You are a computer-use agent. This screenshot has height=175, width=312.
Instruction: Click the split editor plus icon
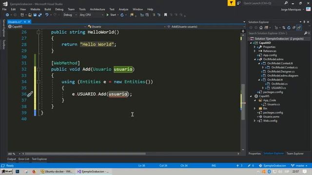[243, 31]
